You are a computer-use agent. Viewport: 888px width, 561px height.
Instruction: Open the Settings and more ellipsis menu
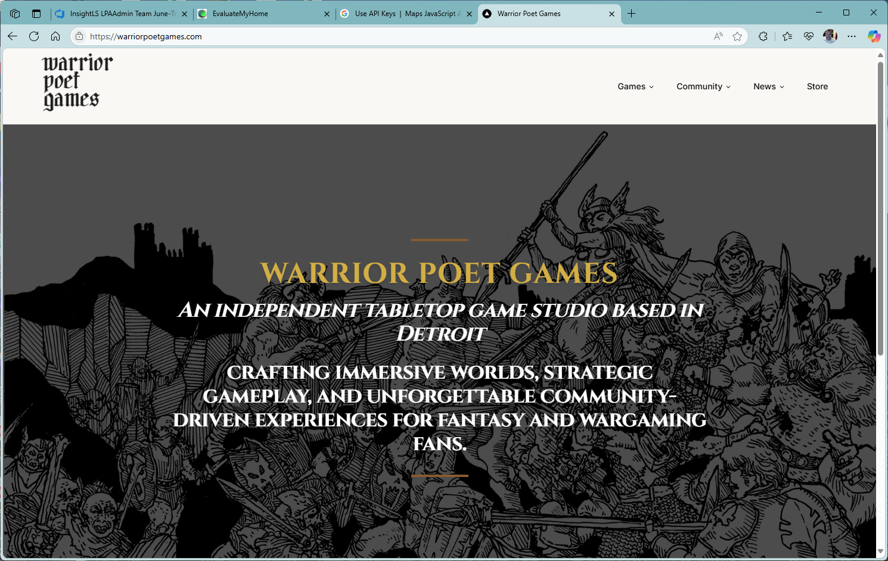pyautogui.click(x=851, y=36)
